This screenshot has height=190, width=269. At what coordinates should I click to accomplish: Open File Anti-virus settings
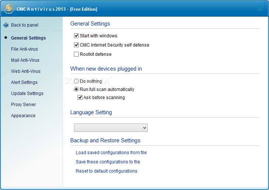(24, 49)
